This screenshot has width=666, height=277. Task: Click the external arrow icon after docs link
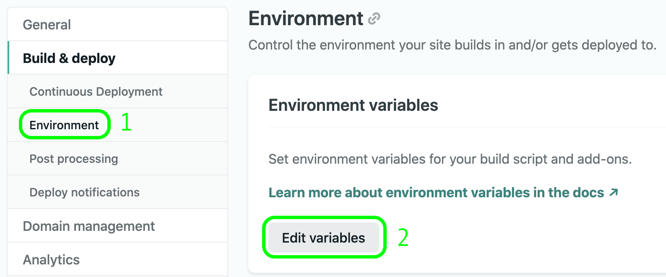click(x=614, y=192)
